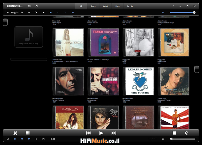202x145 pixels.
Task: Select the Leonard Cohen Various Positions cover
Action: tap(68, 81)
